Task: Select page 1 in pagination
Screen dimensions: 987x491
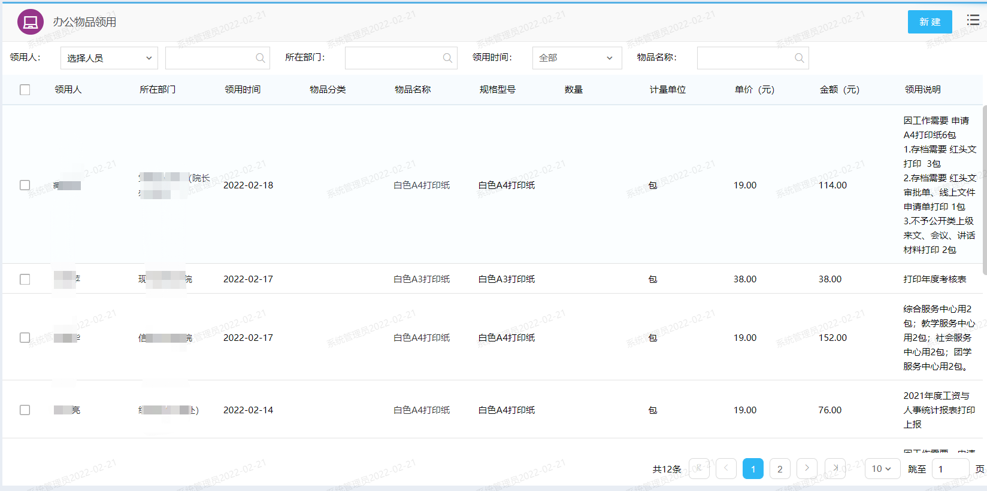Action: [753, 469]
